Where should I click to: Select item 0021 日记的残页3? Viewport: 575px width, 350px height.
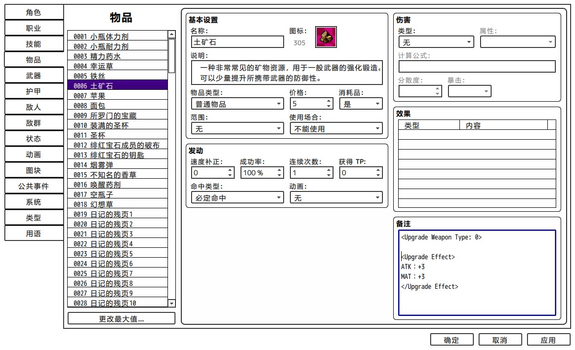tap(118, 234)
